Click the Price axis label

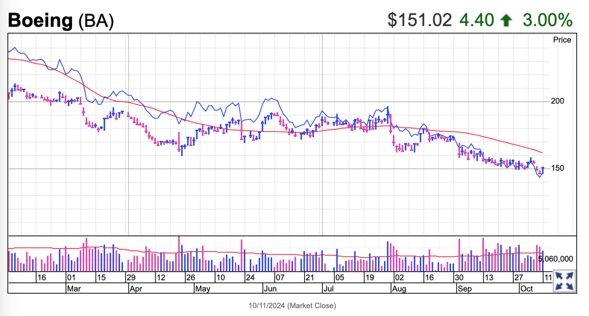click(x=562, y=40)
